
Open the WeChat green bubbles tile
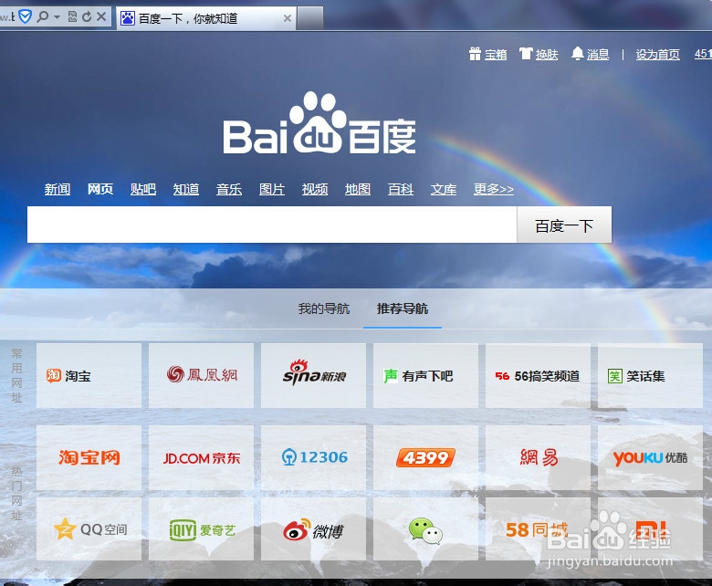click(x=425, y=529)
